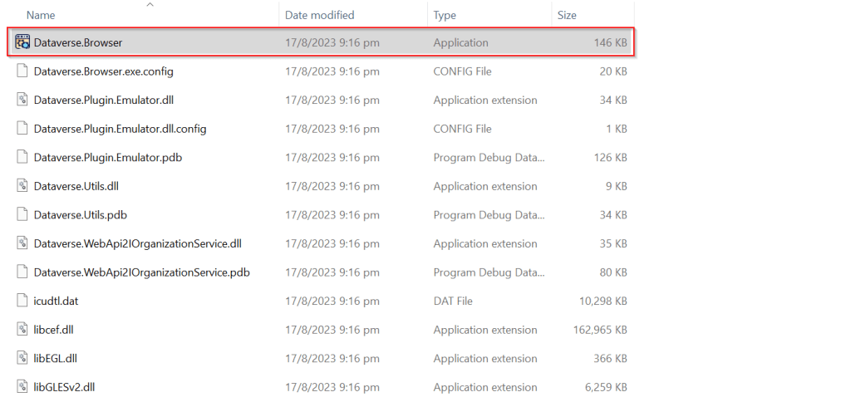Click the icudtl.dat file icon
This screenshot has width=851, height=402.
pos(23,301)
